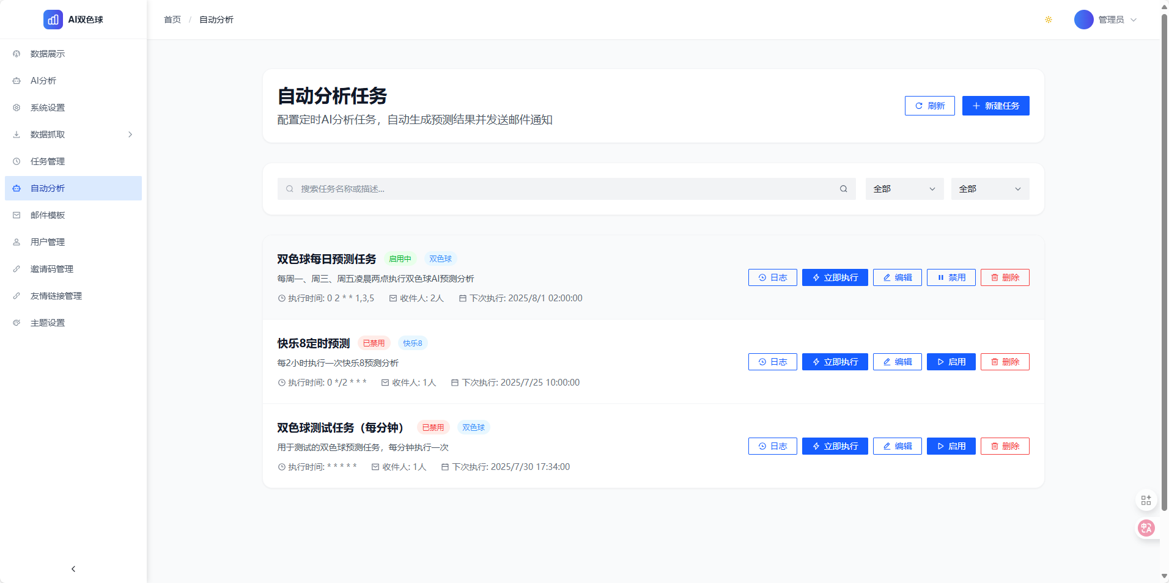This screenshot has width=1169, height=583.
Task: Select the AI分析 section in sidebar
Action: pos(43,80)
